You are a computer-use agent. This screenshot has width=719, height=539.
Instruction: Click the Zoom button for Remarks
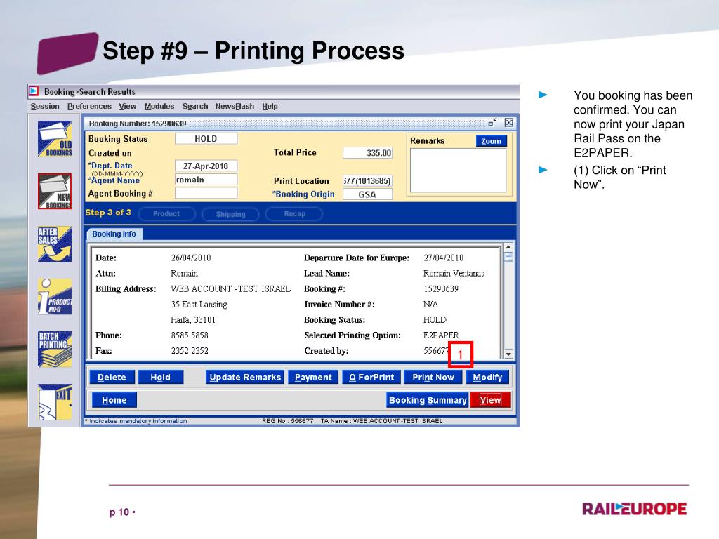coord(491,141)
